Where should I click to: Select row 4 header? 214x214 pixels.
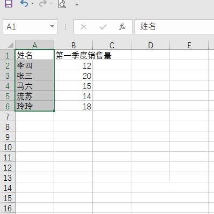pyautogui.click(x=8, y=86)
